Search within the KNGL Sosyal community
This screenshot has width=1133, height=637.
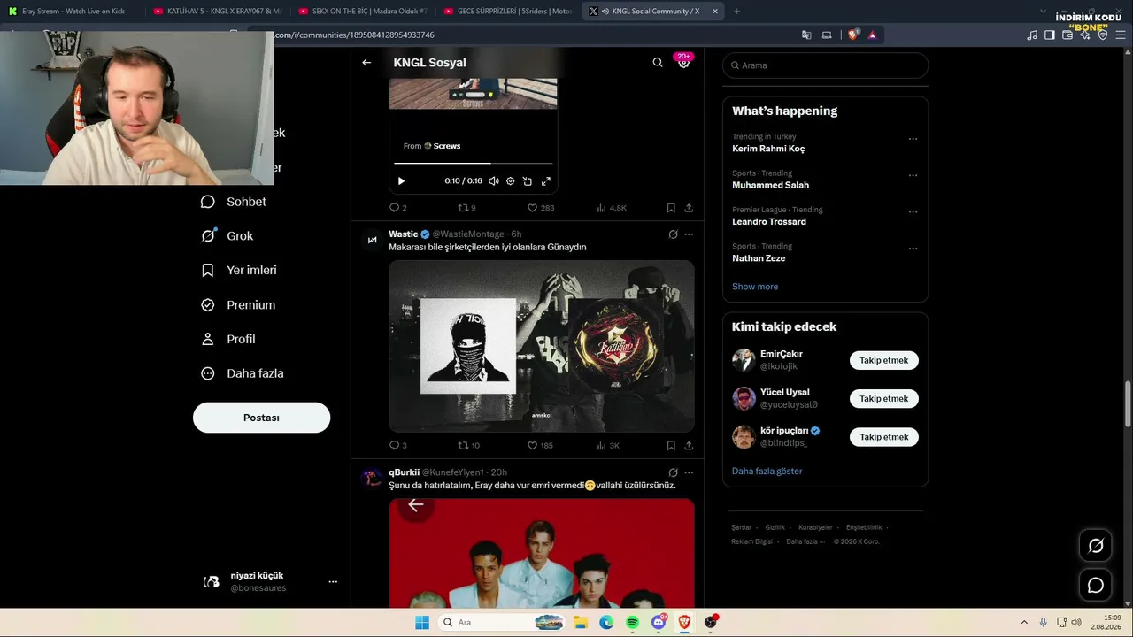658,63
